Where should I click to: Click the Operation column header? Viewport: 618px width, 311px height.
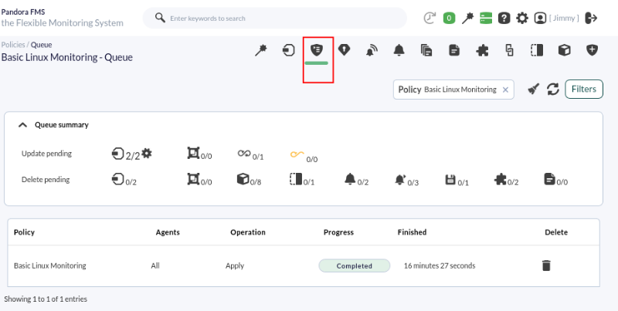pyautogui.click(x=248, y=232)
